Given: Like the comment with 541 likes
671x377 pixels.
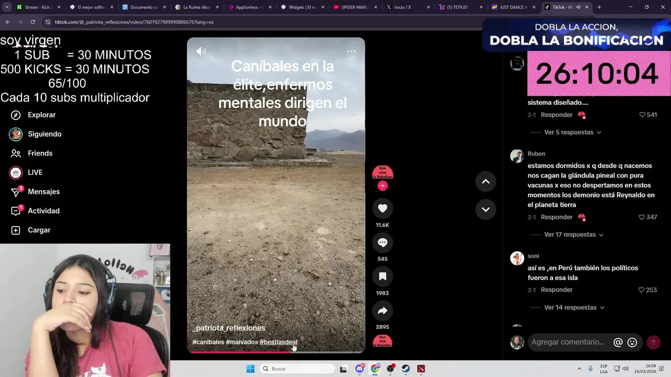Looking at the screenshot, I should pos(642,115).
